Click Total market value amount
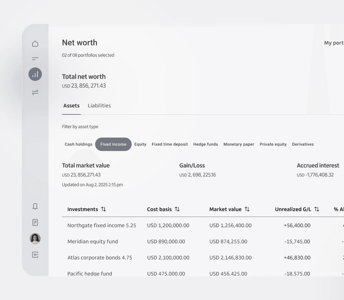The width and height of the screenshot is (344, 300). pos(81,175)
